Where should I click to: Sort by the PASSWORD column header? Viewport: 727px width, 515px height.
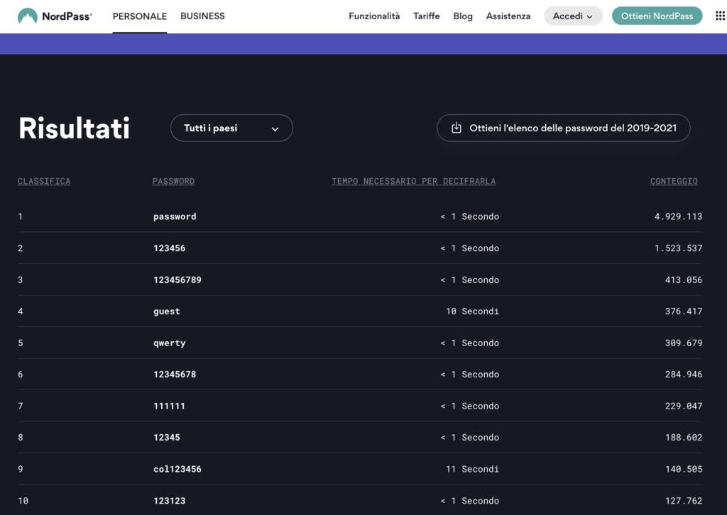click(173, 182)
